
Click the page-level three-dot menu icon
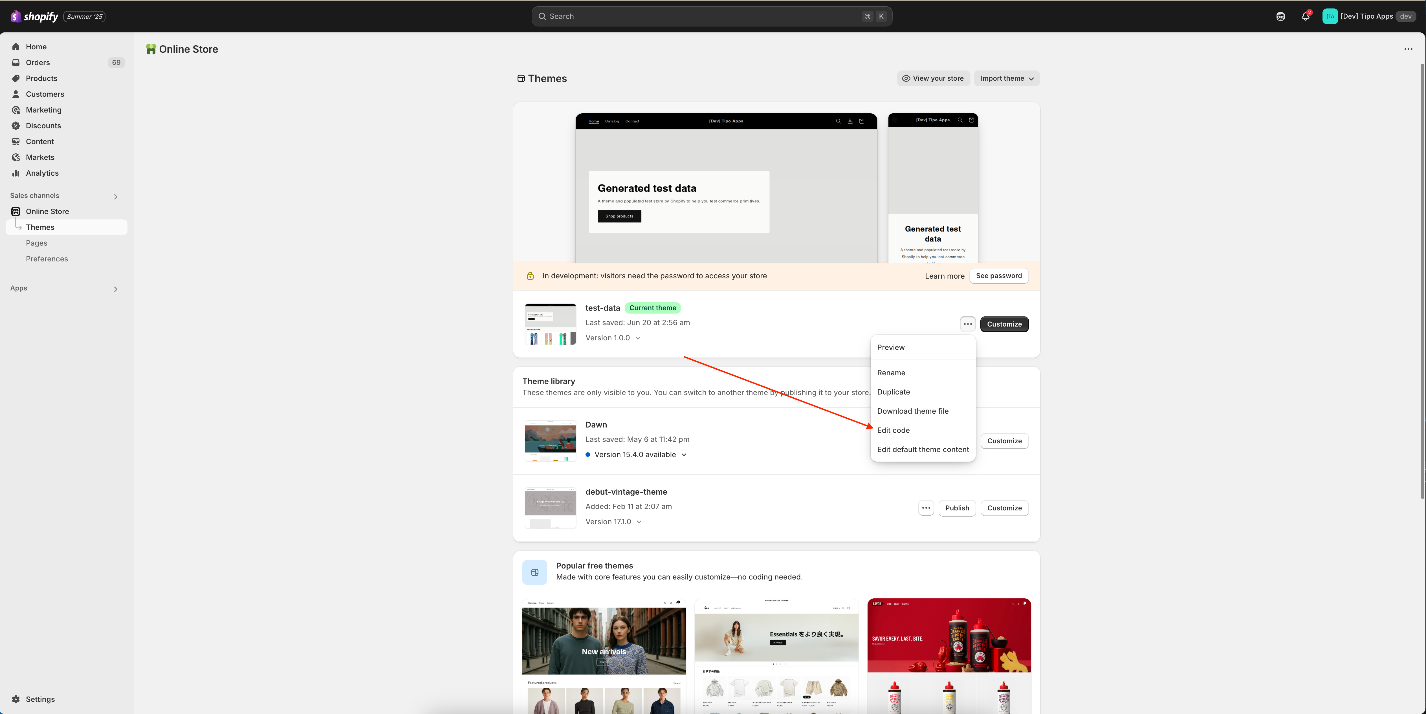click(x=1408, y=49)
